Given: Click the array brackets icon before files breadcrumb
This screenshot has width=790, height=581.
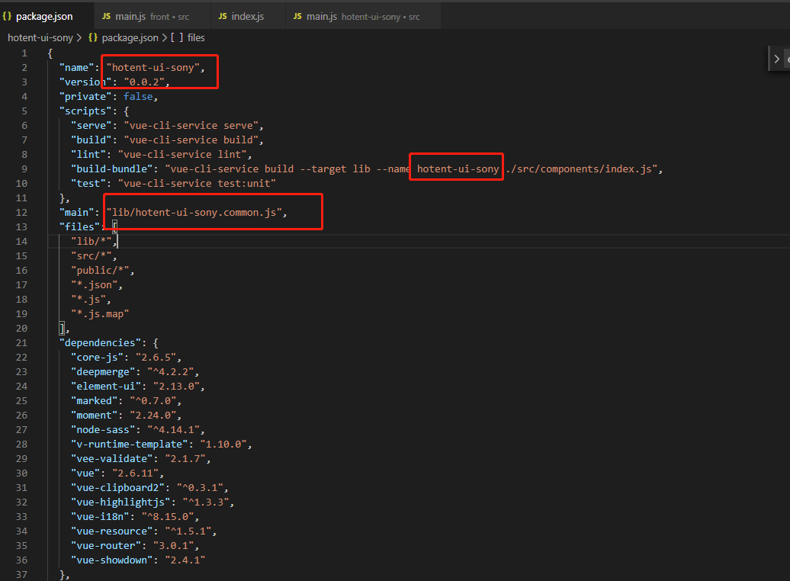Looking at the screenshot, I should click(x=177, y=37).
